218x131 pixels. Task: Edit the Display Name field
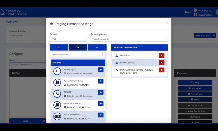[129, 39]
